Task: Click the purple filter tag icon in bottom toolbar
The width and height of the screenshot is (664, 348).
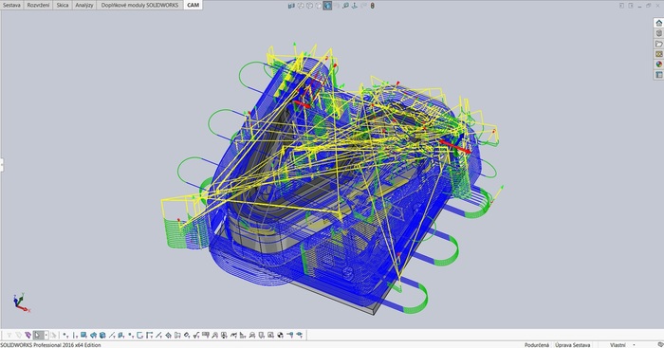Action: (28, 336)
